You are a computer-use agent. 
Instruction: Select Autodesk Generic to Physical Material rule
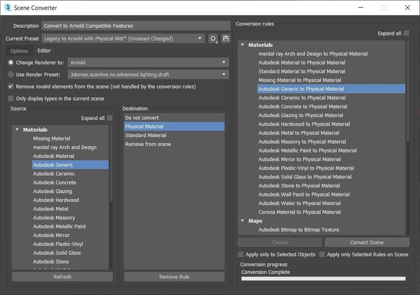tap(331, 89)
